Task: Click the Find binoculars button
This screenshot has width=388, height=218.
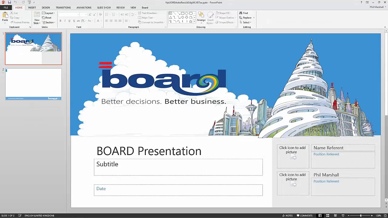Action: coord(243,13)
